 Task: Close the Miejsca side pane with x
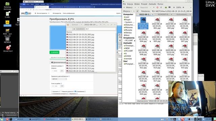[x=134, y=11]
